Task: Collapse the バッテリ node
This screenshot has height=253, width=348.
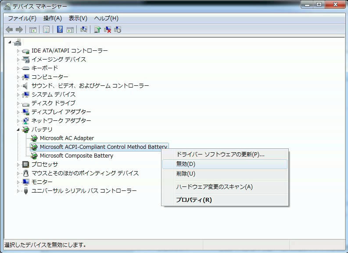Action: 18,130
